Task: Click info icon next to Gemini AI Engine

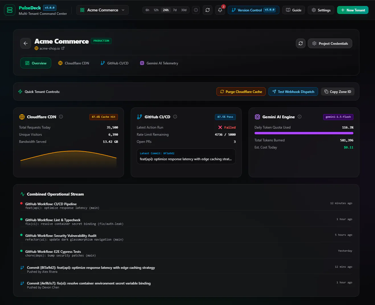Action: click(300, 117)
